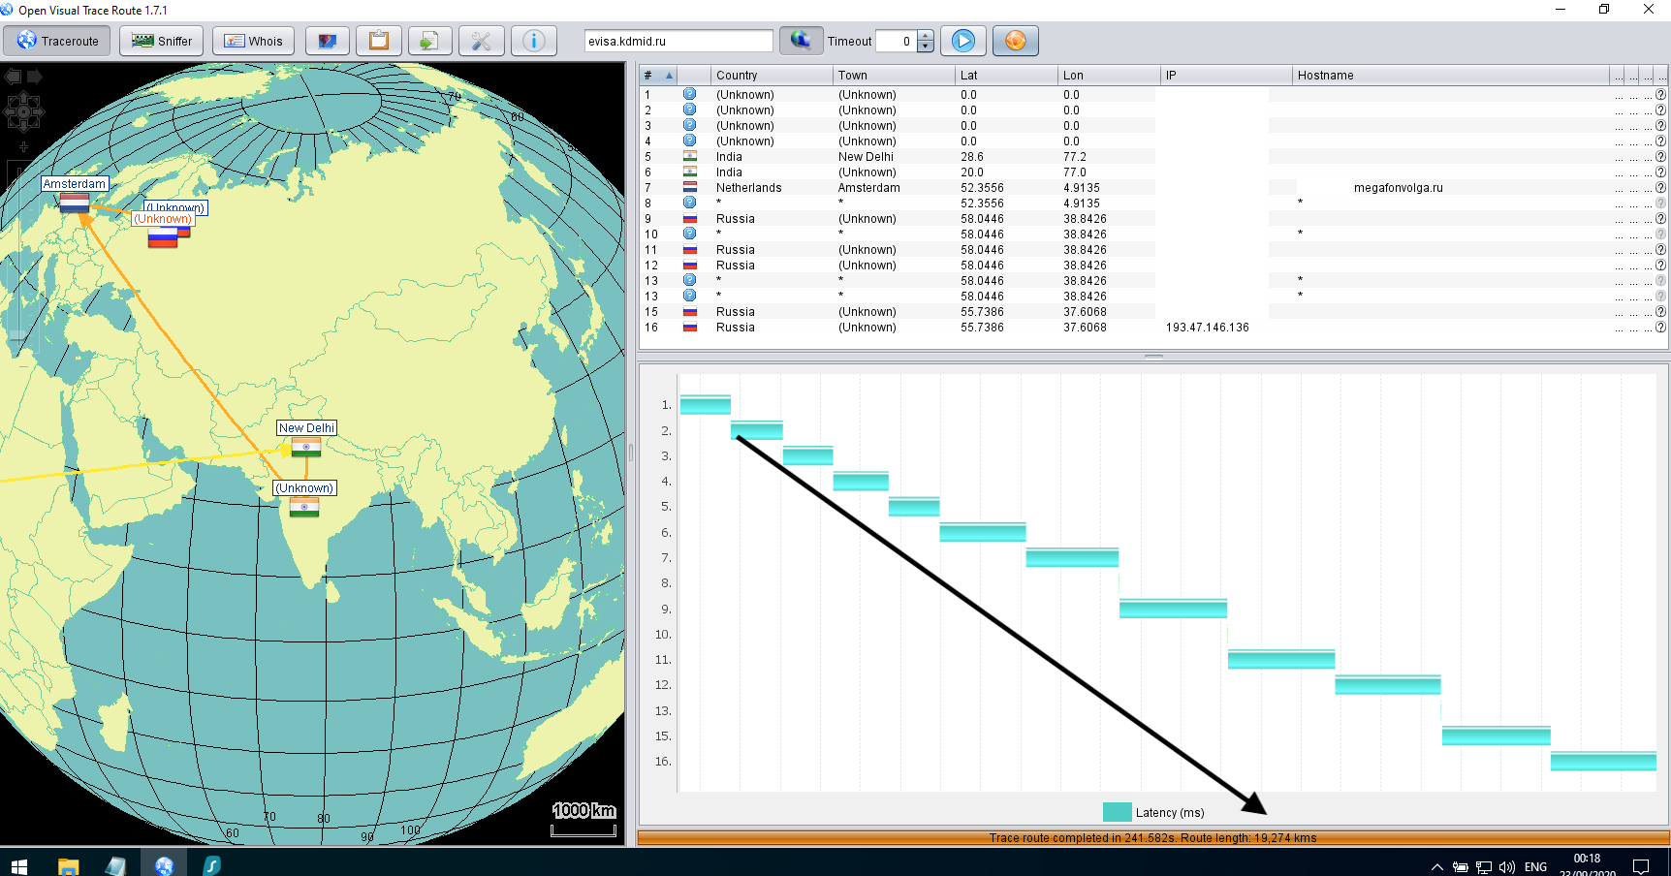Sort the table by Country header

(771, 76)
